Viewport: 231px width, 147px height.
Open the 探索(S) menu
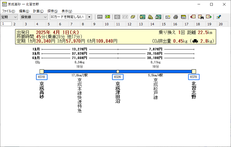coord(53,11)
